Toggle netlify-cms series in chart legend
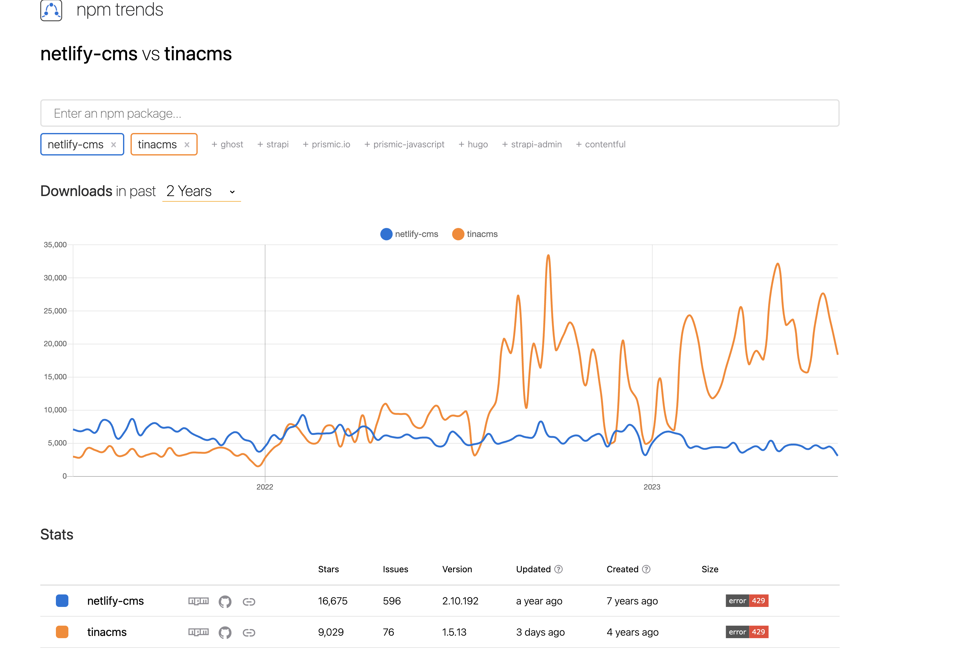958x660 pixels. (x=409, y=234)
